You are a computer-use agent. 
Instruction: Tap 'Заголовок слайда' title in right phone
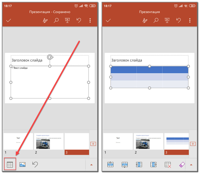(x=127, y=60)
